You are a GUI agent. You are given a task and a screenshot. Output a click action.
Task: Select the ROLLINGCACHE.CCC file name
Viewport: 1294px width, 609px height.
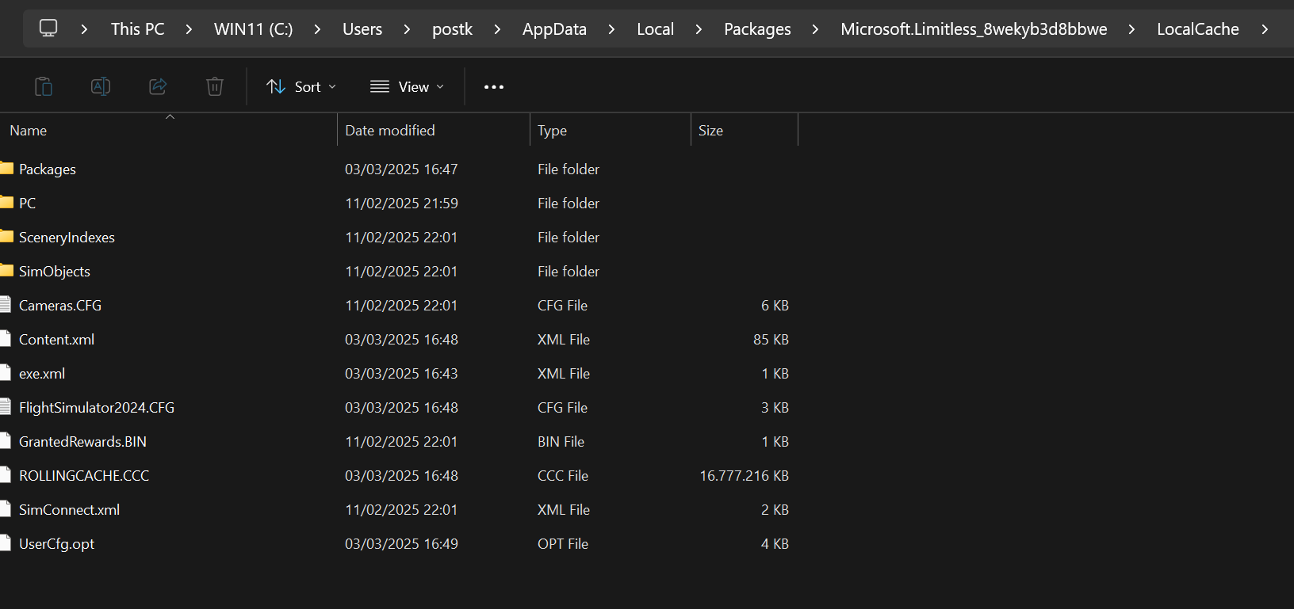click(84, 476)
